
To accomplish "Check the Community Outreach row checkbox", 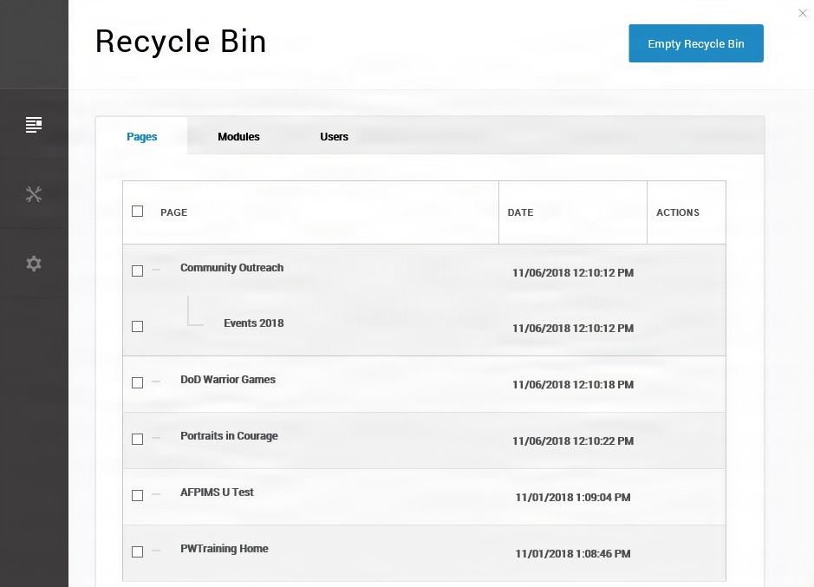I will [137, 271].
